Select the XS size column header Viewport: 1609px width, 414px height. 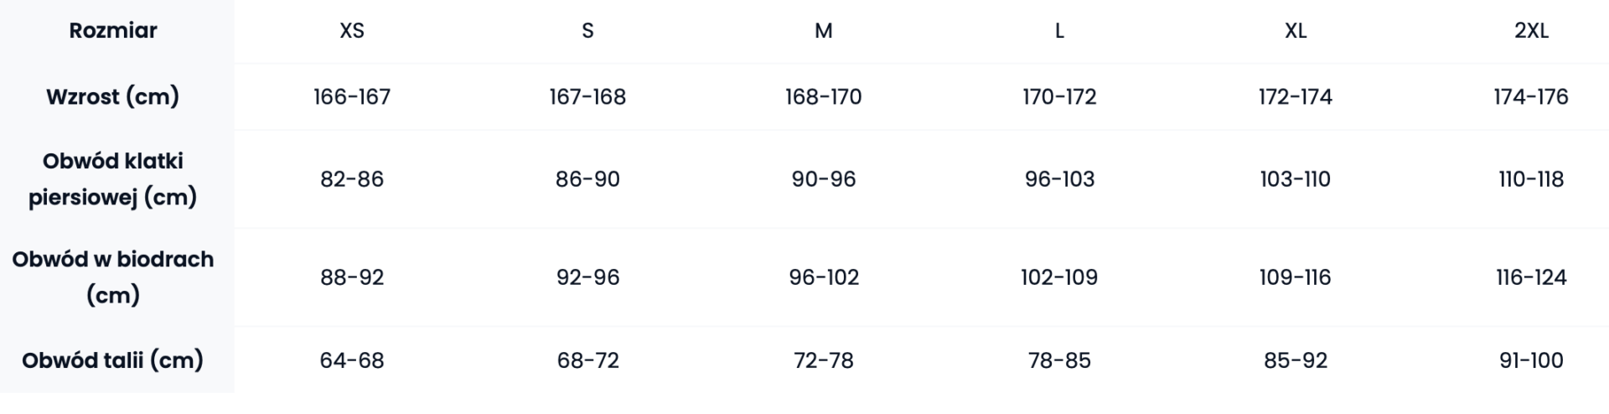[x=352, y=31]
